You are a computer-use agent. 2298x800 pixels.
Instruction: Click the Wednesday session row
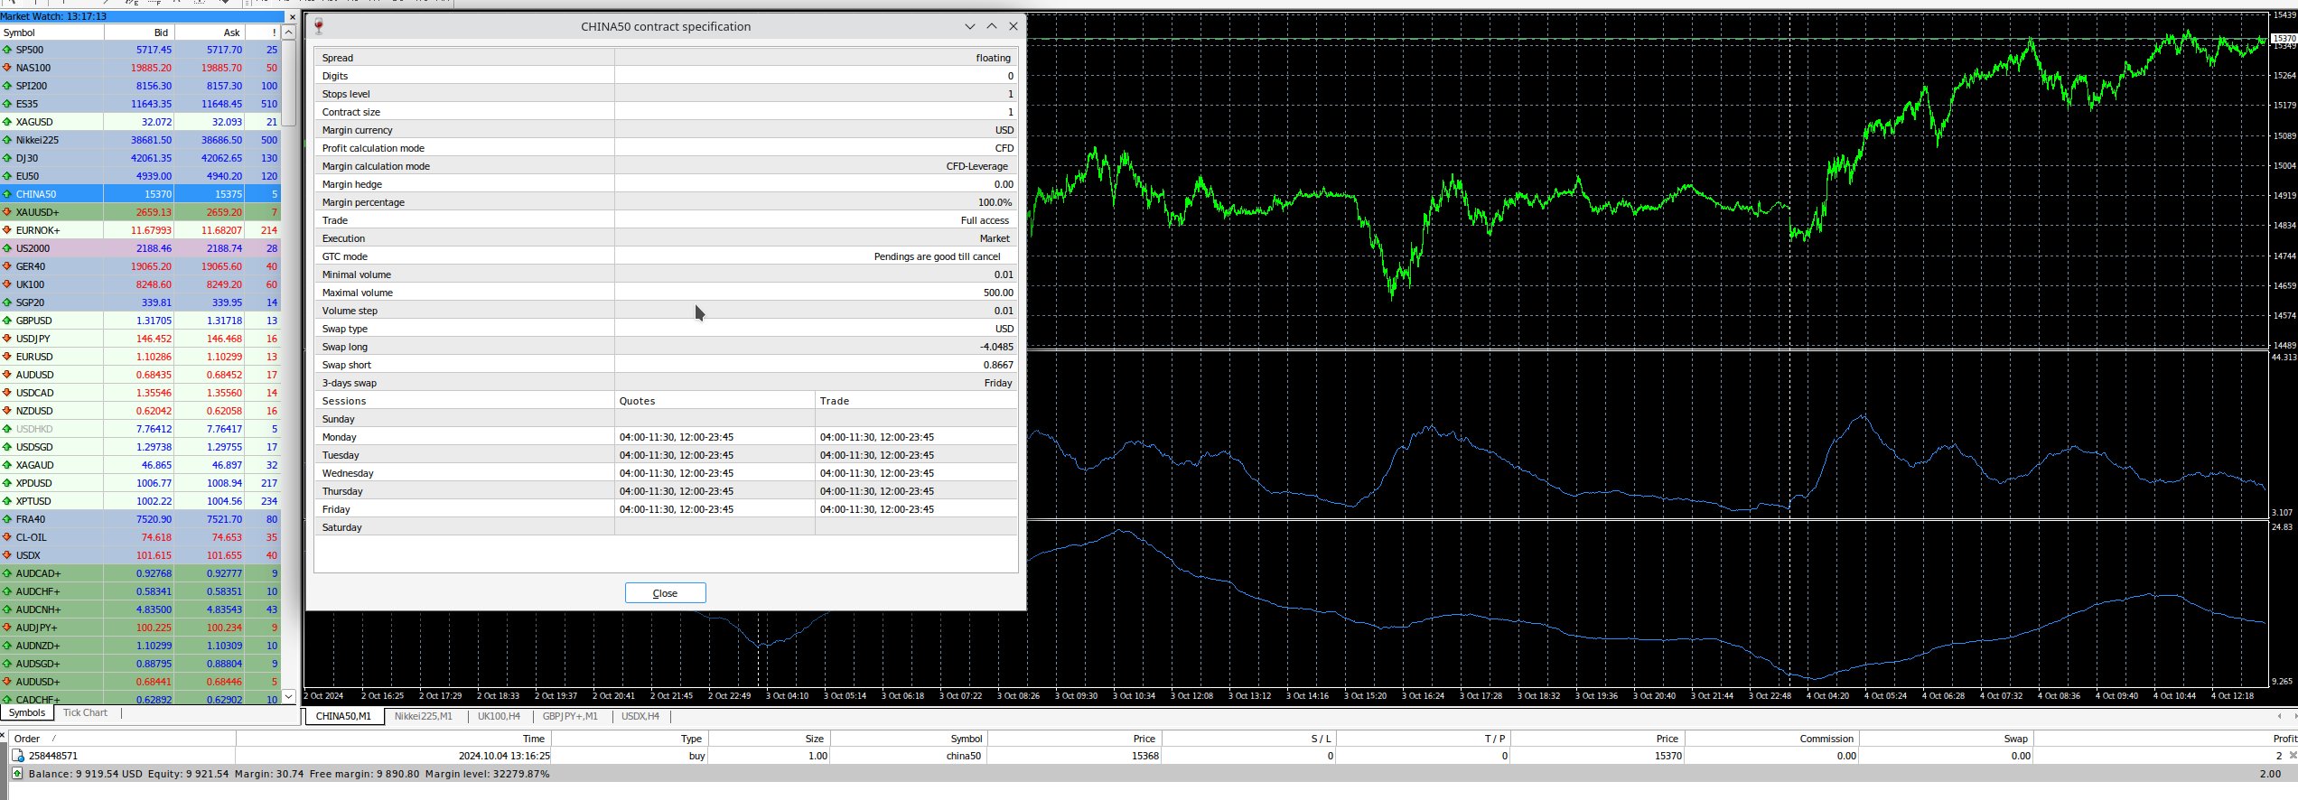coord(667,473)
